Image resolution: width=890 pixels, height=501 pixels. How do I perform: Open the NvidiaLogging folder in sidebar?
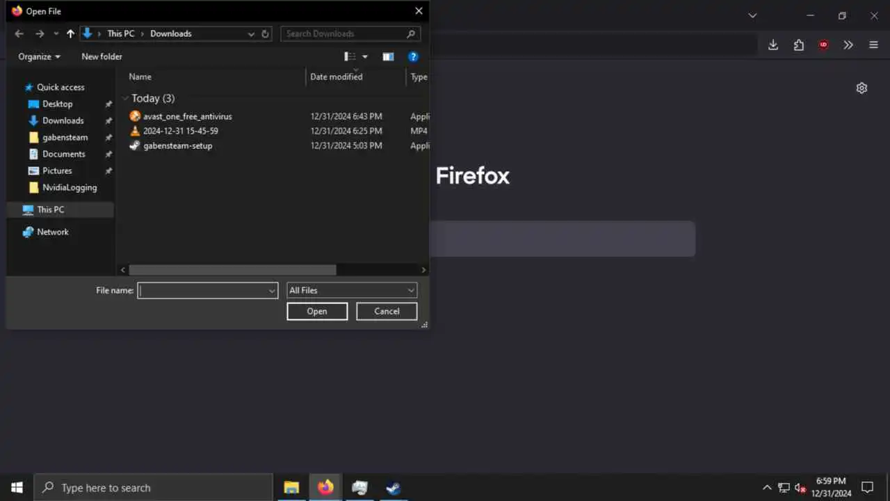(x=70, y=187)
